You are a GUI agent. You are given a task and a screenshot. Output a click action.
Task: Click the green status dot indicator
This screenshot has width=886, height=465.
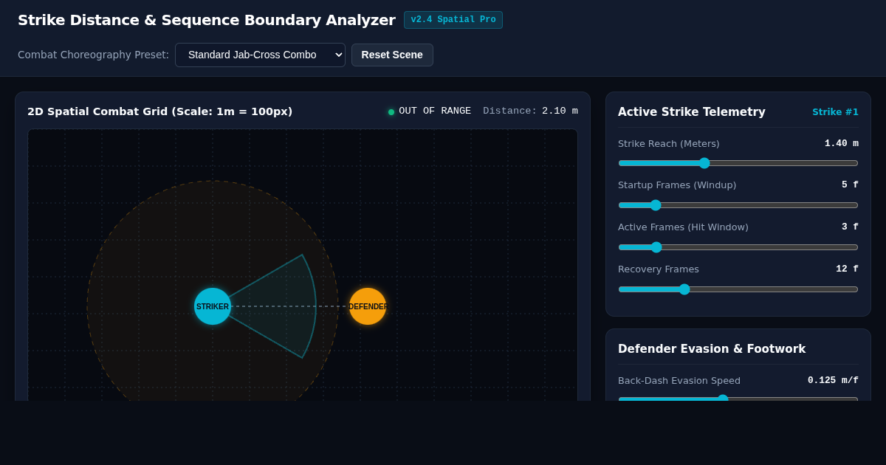391,112
